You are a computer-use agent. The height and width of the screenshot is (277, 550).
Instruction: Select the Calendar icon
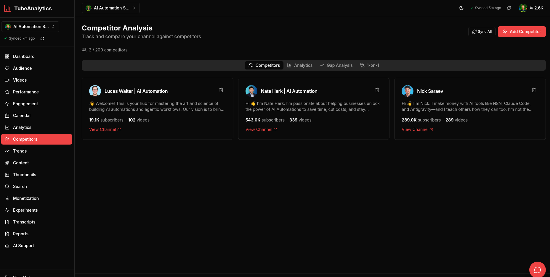pos(7,116)
